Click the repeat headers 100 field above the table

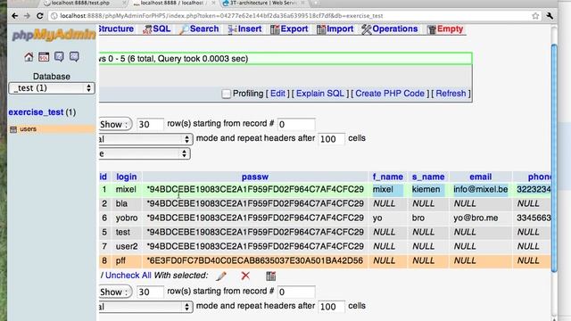pyautogui.click(x=331, y=139)
